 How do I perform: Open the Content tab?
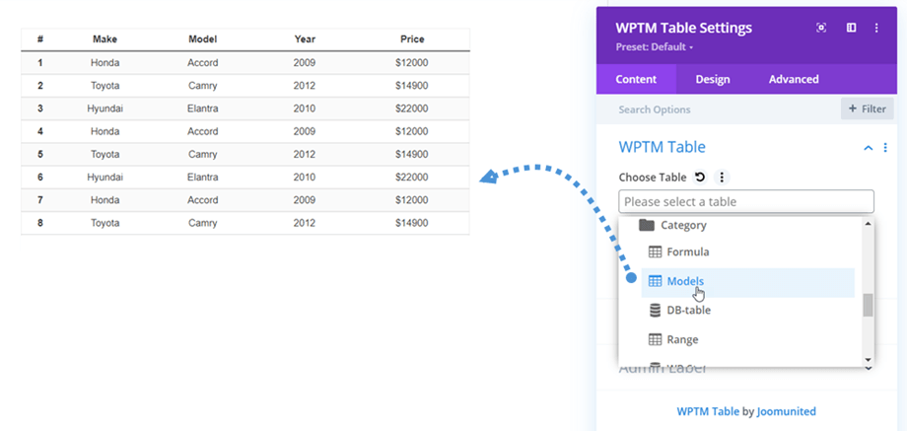636,79
